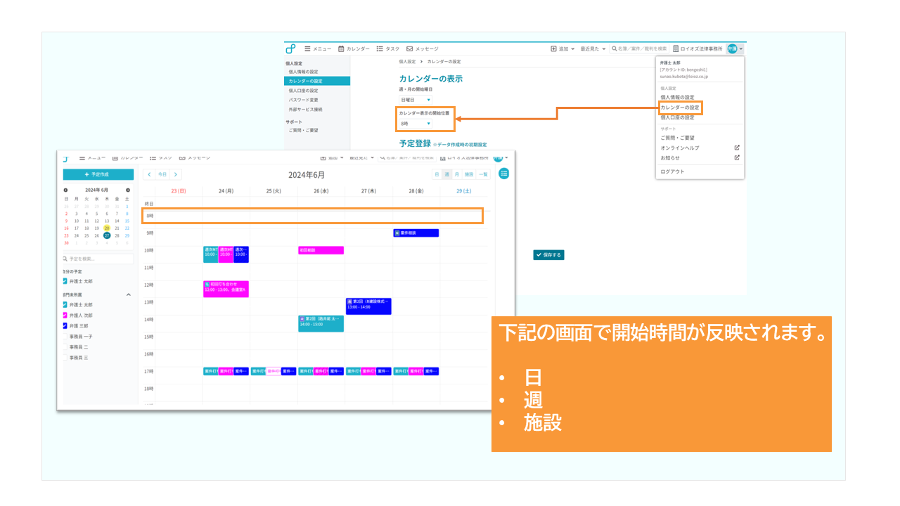This screenshot has width=900, height=506.
Task: Enable the 事務員 三 checkbox
Action: coord(65,358)
